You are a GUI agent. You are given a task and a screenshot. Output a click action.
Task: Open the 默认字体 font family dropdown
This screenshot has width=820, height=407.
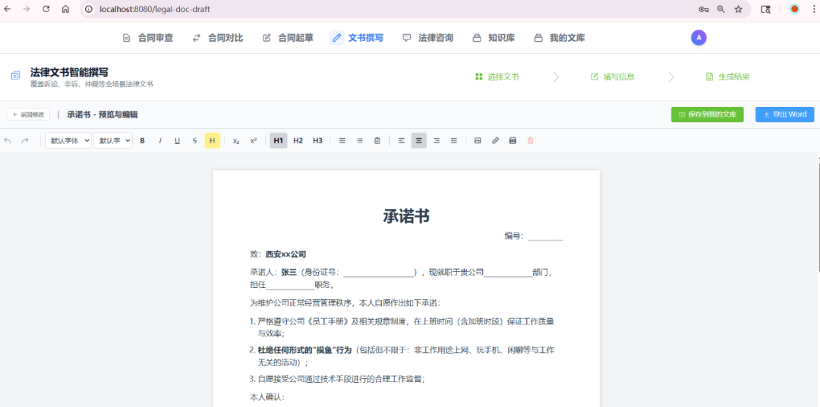coord(68,140)
